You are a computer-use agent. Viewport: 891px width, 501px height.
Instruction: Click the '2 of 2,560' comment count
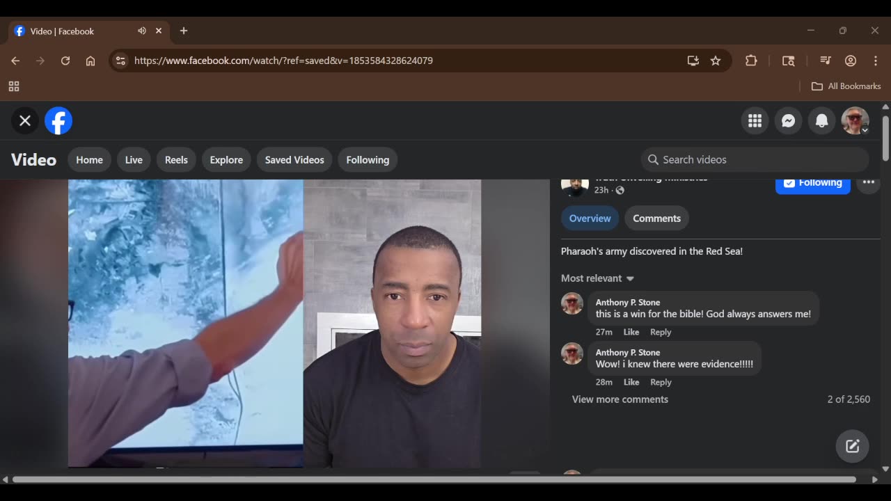tap(849, 399)
